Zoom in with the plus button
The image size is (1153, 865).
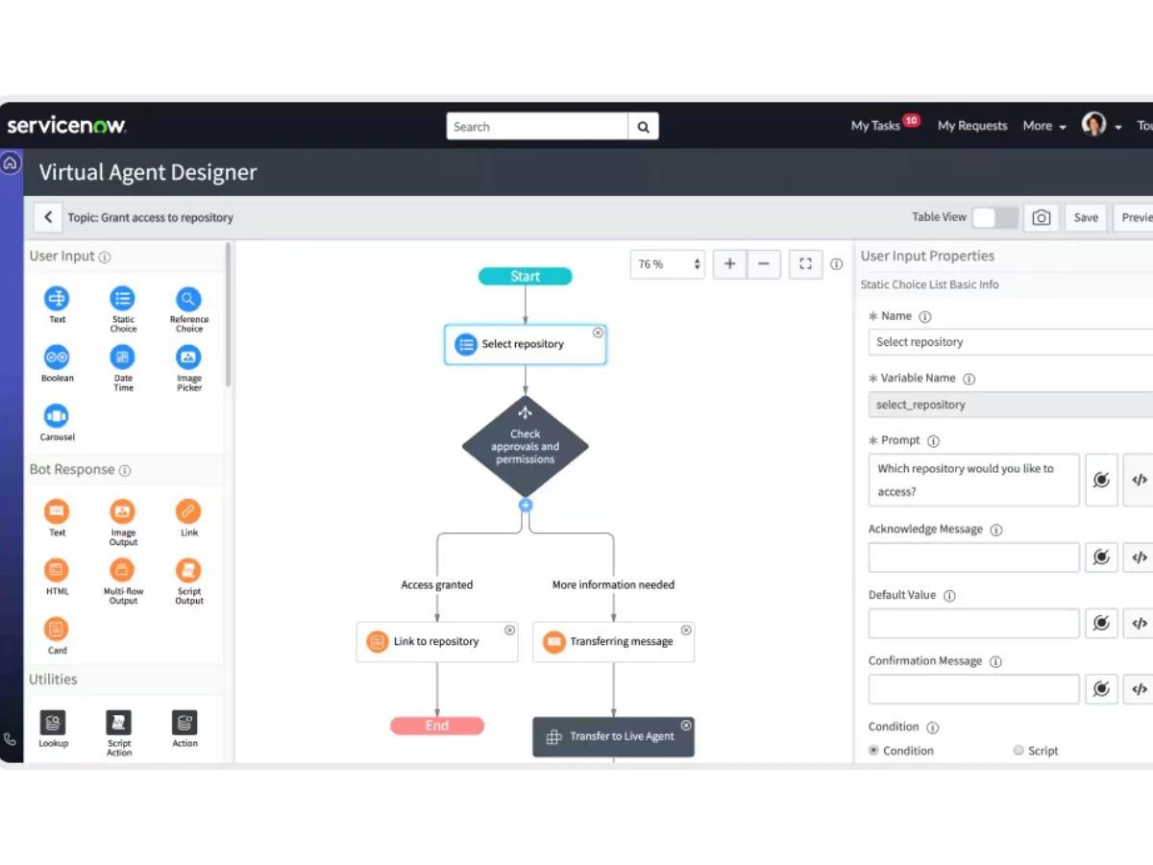click(729, 264)
